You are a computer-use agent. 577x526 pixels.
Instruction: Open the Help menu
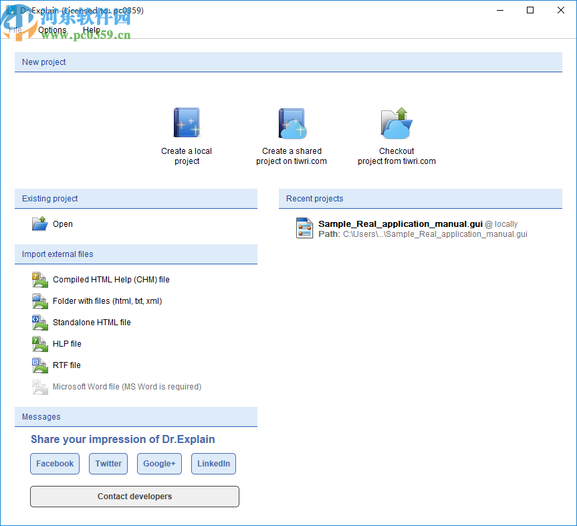tap(91, 30)
